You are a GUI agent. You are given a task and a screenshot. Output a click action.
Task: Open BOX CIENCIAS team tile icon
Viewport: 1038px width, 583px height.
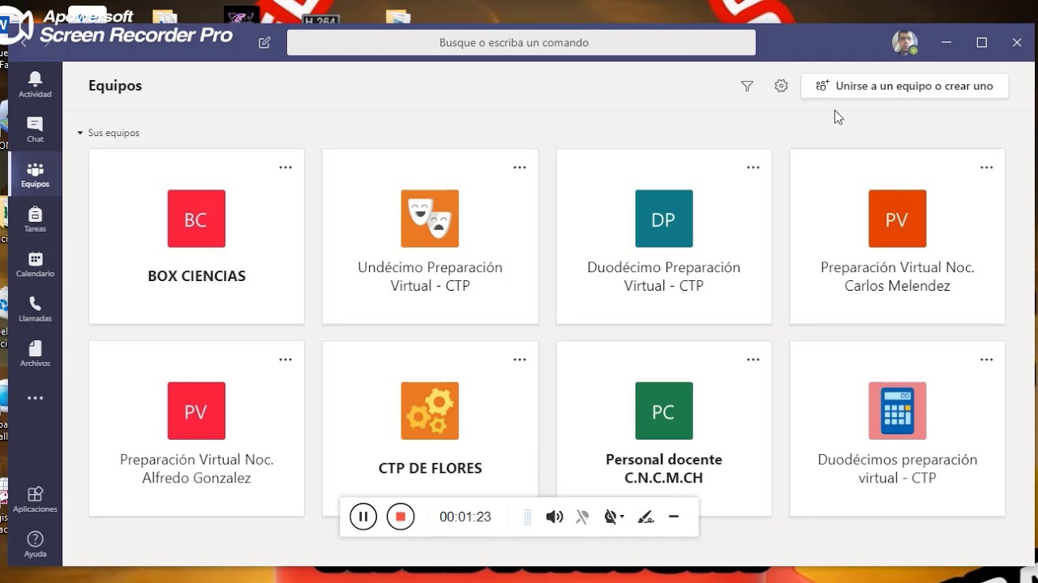(x=196, y=219)
